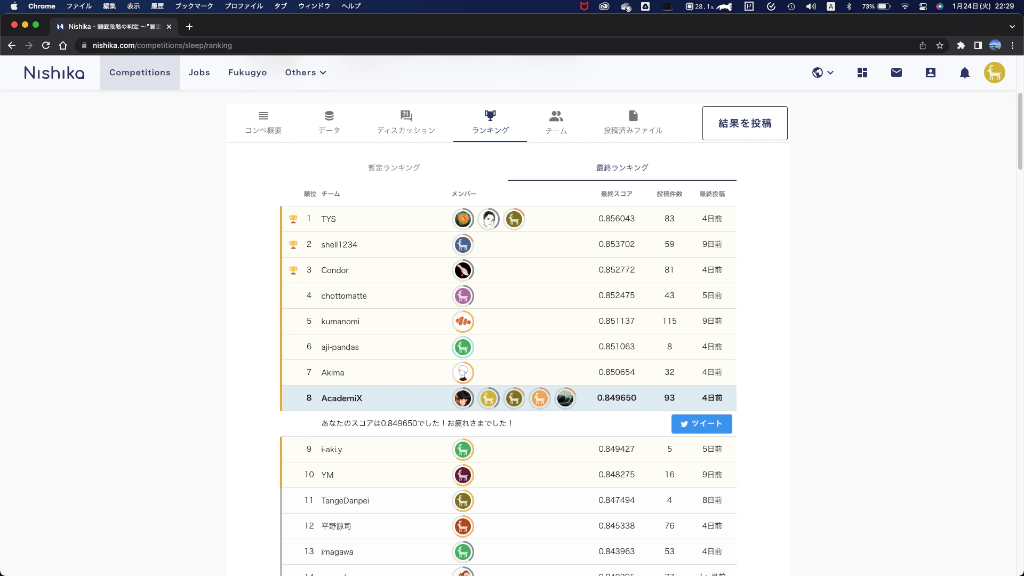Image resolution: width=1024 pixels, height=576 pixels.
Task: Click the Condor team name
Action: pos(335,270)
